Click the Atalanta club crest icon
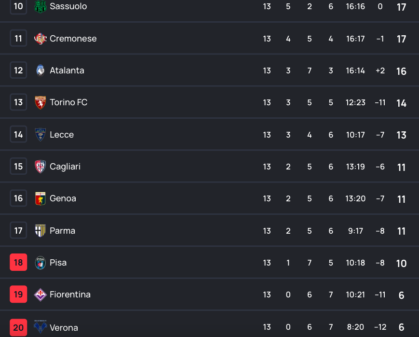Image resolution: width=419 pixels, height=337 pixels. pyautogui.click(x=41, y=70)
